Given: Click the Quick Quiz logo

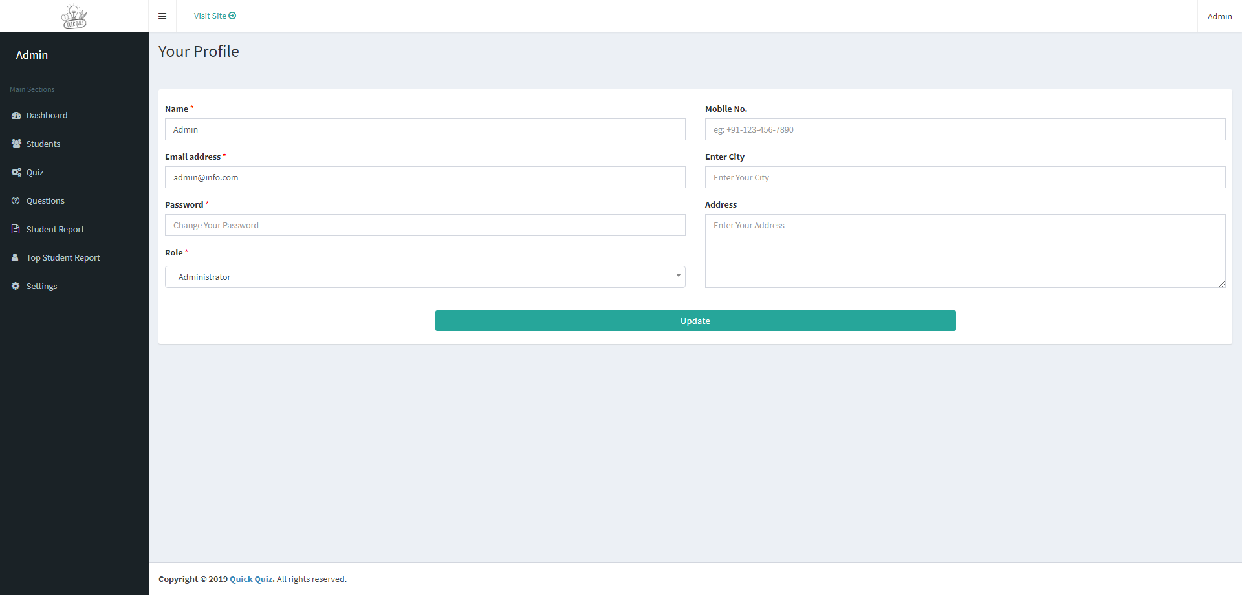Looking at the screenshot, I should (73, 16).
